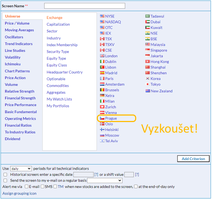This screenshot has width=212, height=199.
Task: Select My Watch Lists subcategory
Action: point(59,99)
